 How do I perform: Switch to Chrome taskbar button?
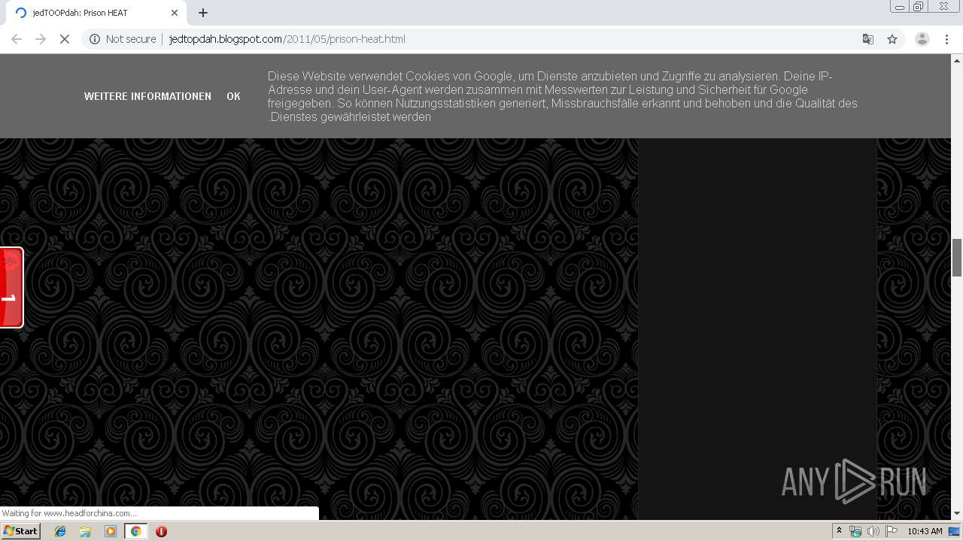(135, 531)
